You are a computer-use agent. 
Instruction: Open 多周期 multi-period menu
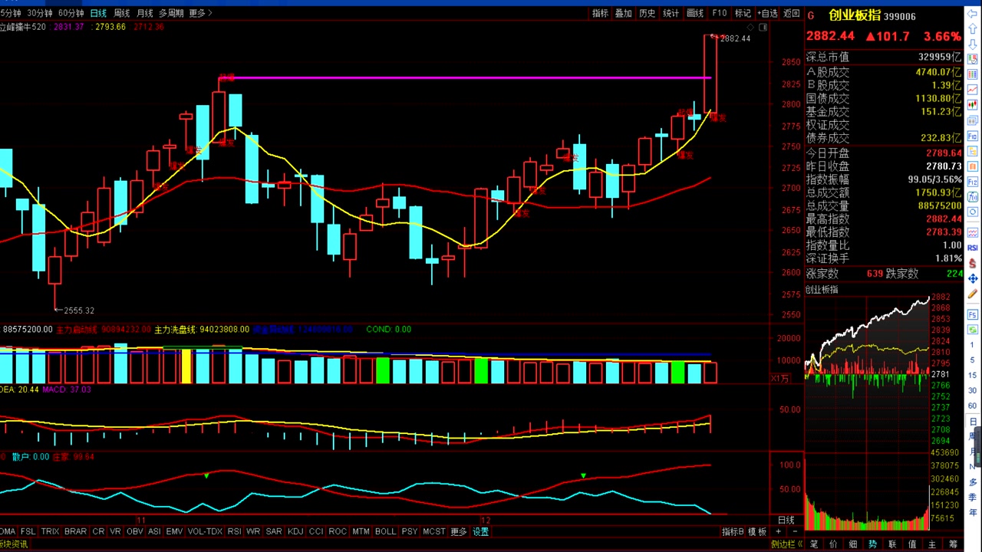[171, 13]
